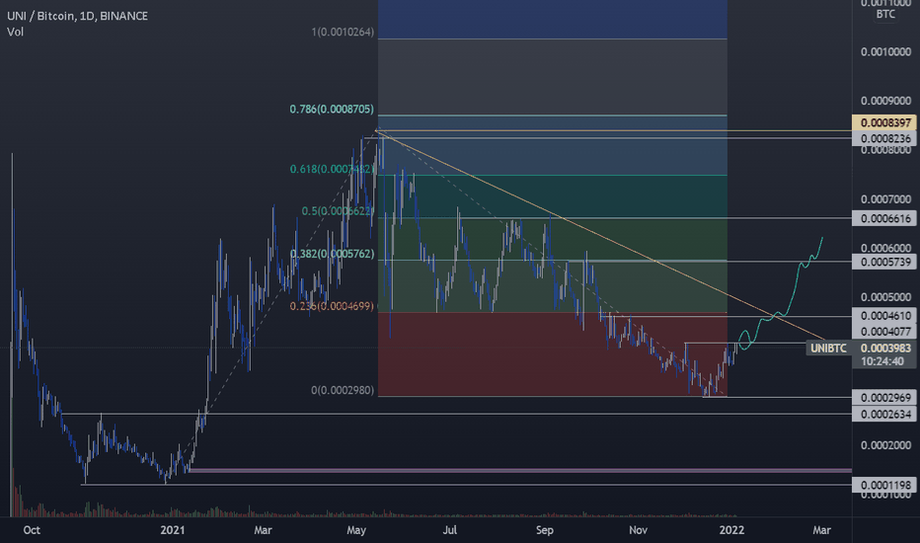Click the 0.0001198 price axis label
The height and width of the screenshot is (543, 920).
coord(884,485)
